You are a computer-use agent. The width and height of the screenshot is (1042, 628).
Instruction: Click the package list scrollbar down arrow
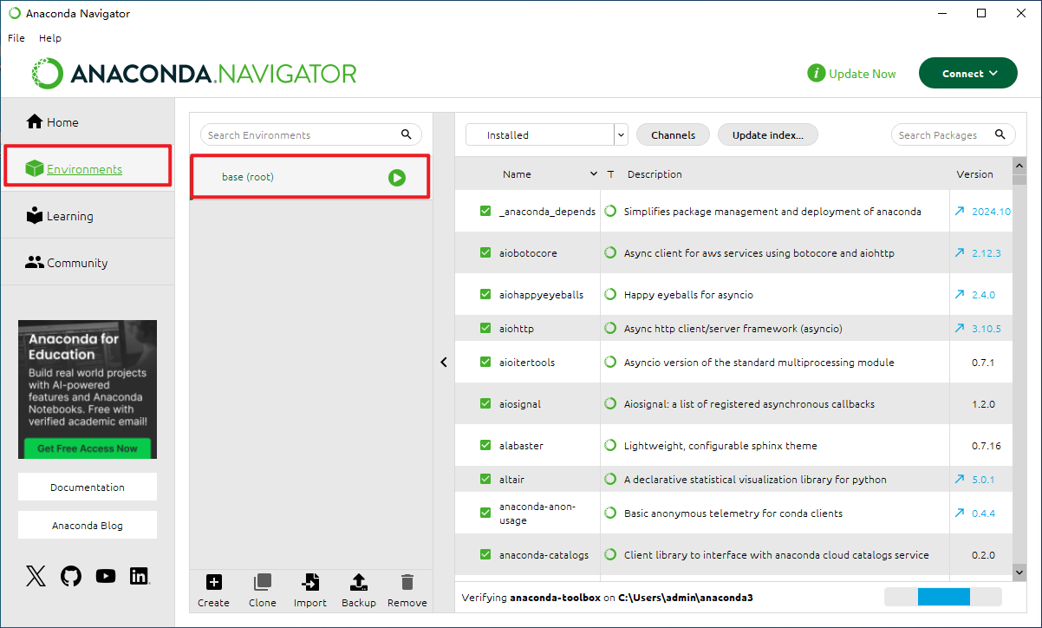[1019, 572]
